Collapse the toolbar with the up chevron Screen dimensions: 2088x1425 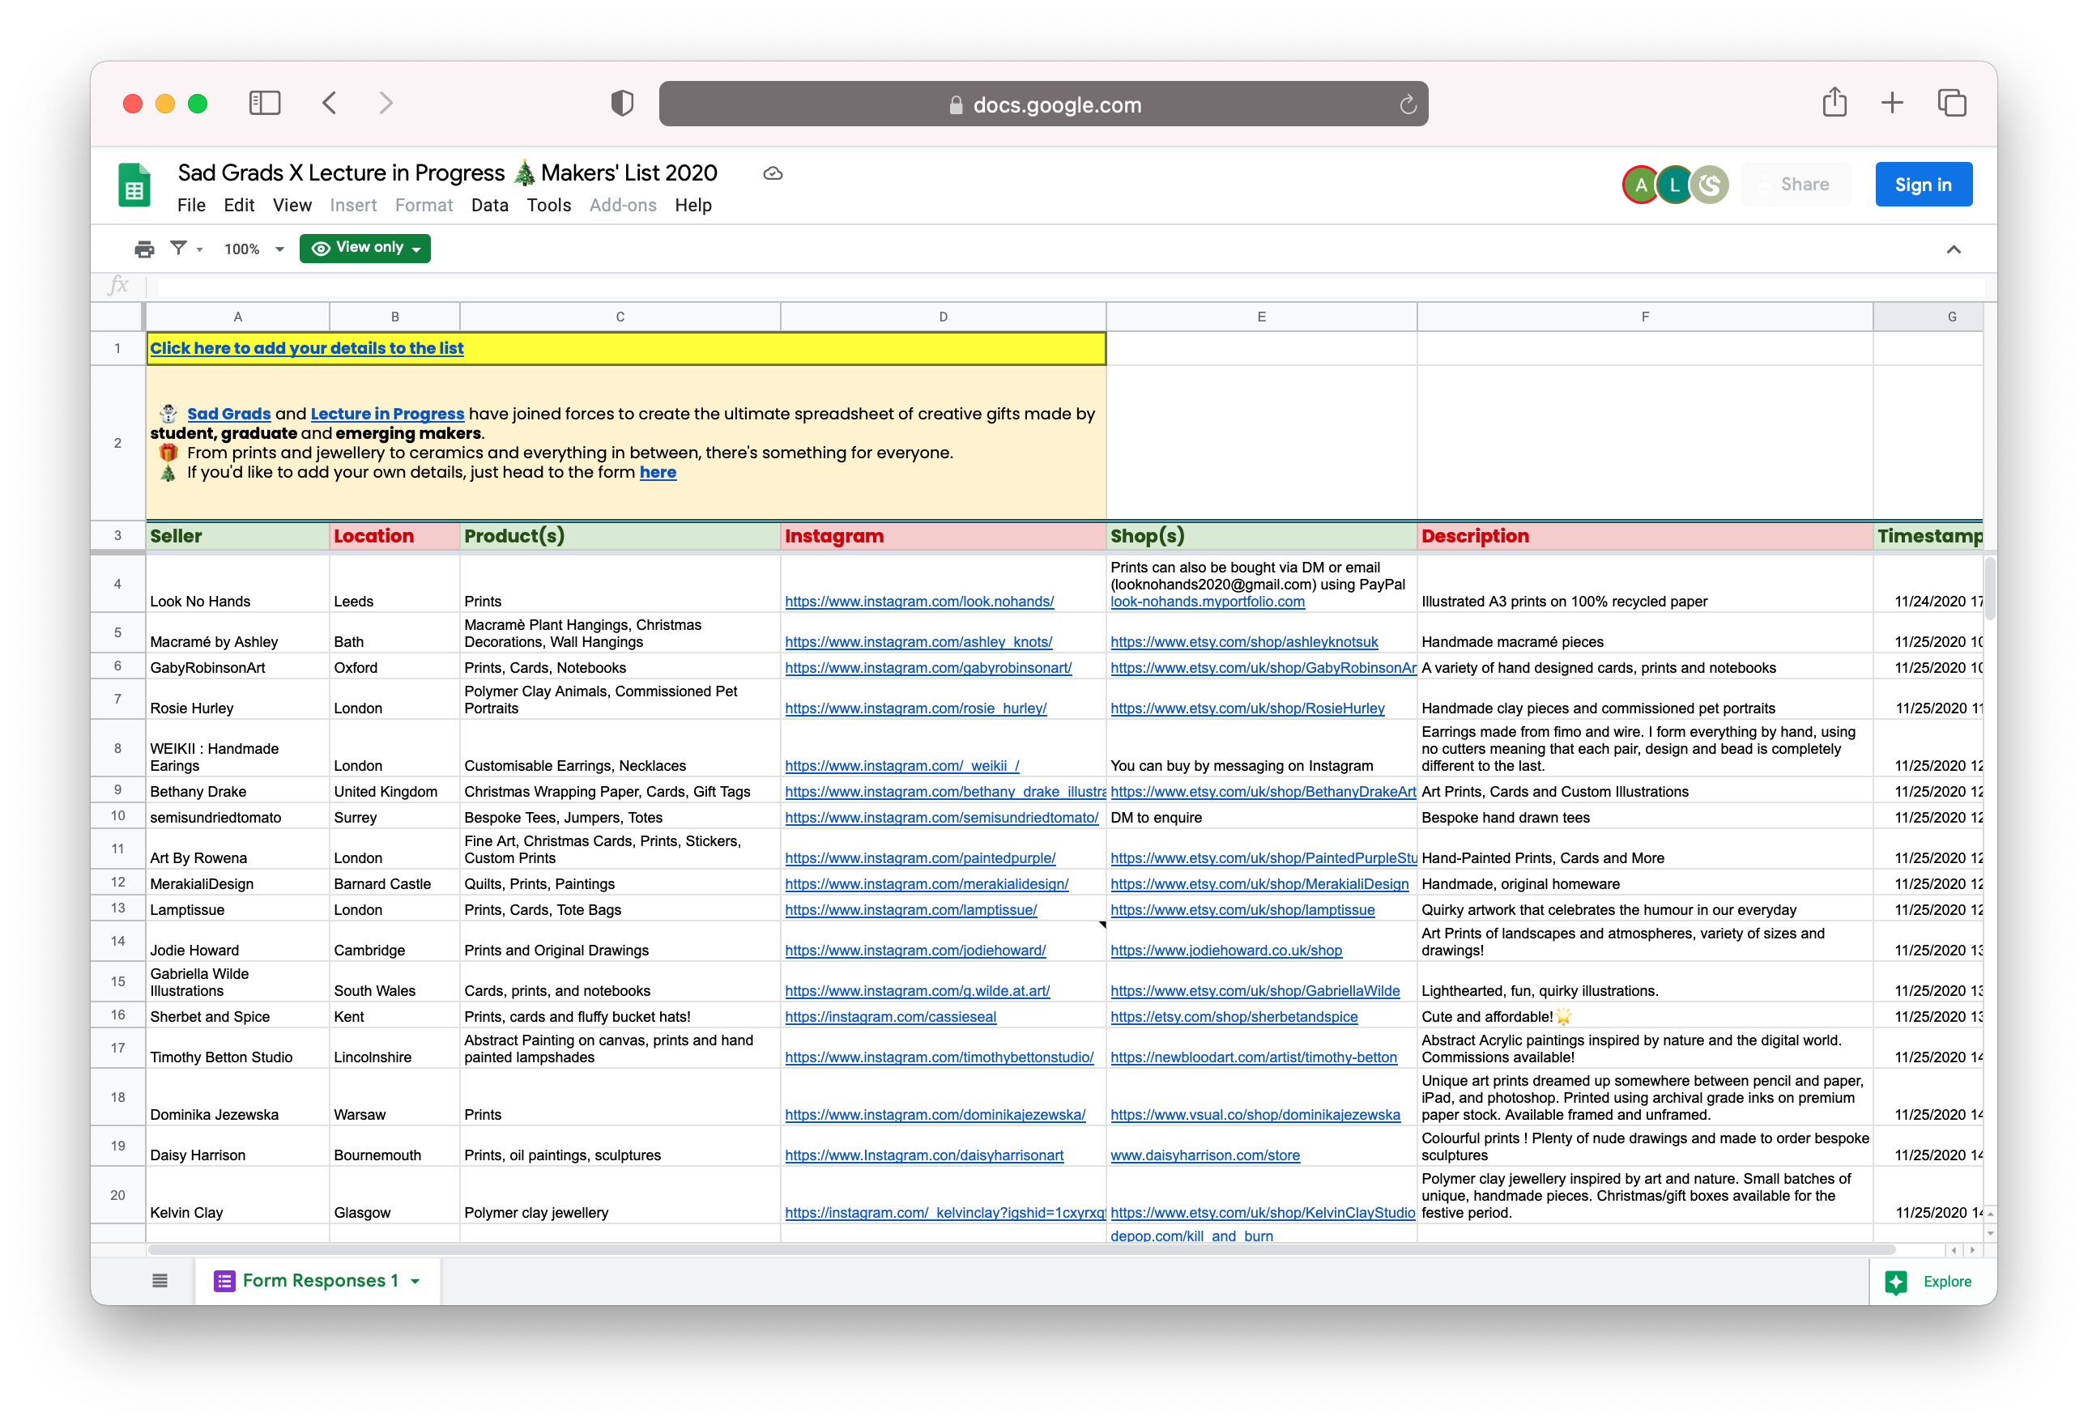point(1954,249)
